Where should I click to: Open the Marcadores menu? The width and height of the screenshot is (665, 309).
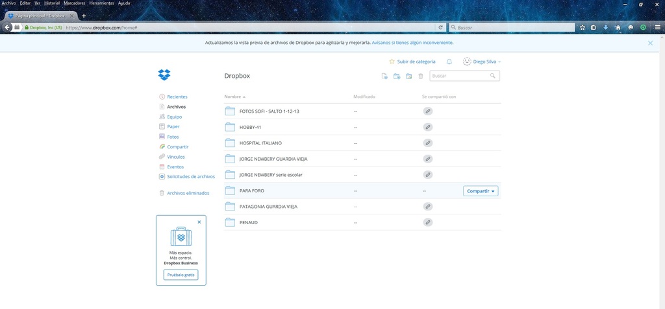tap(74, 3)
